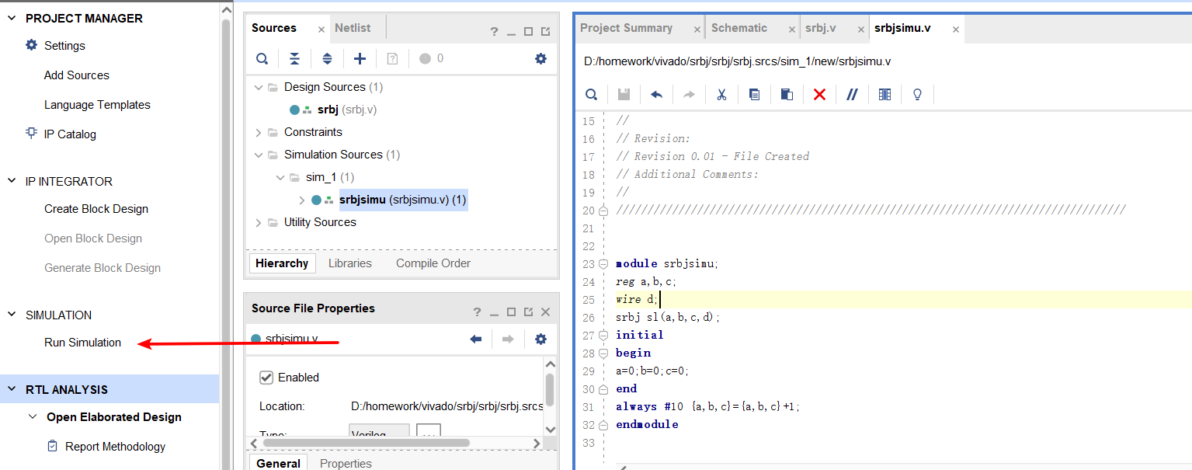Click the editor undo arrow icon
Screen dimensions: 1192x470
(x=656, y=94)
